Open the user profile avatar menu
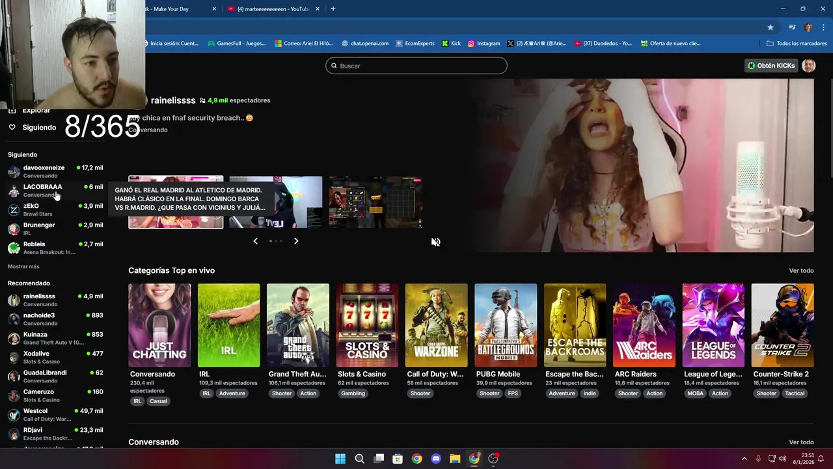This screenshot has width=833, height=469. (x=808, y=66)
